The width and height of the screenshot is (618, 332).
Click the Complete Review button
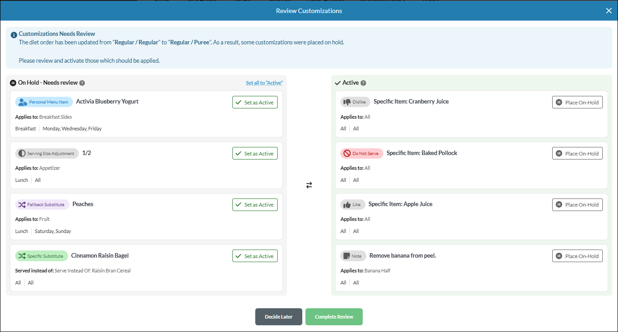click(x=334, y=317)
